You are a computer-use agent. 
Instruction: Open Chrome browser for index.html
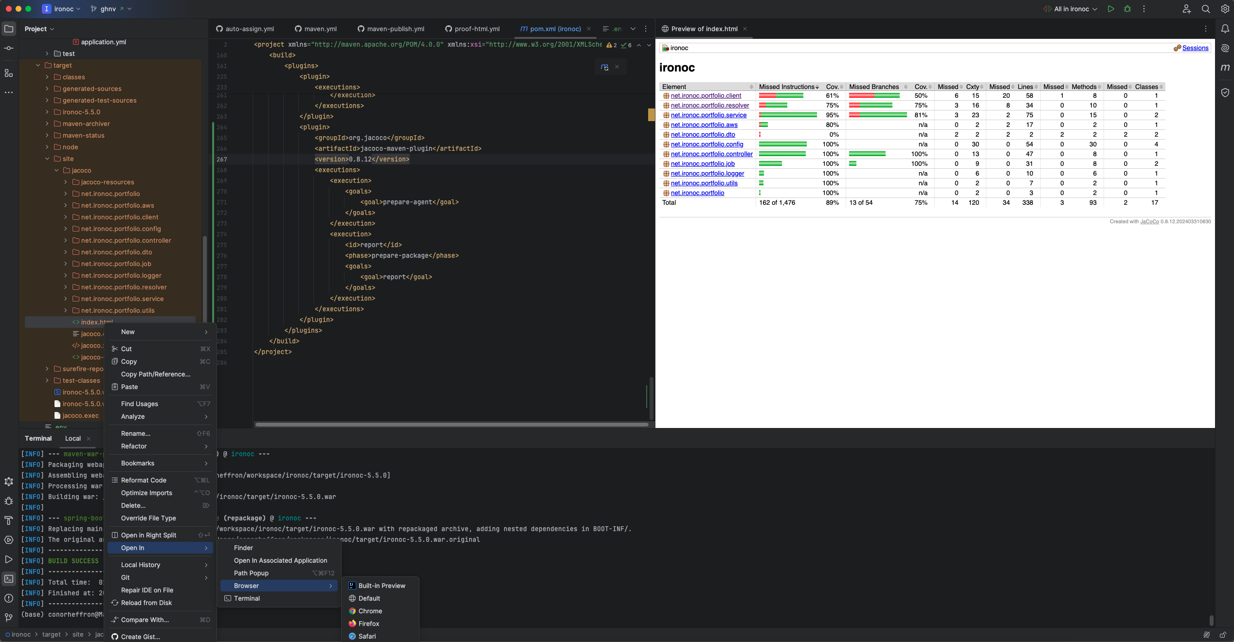(370, 611)
